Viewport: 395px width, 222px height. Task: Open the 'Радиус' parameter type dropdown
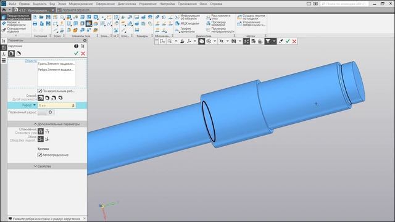35,105
